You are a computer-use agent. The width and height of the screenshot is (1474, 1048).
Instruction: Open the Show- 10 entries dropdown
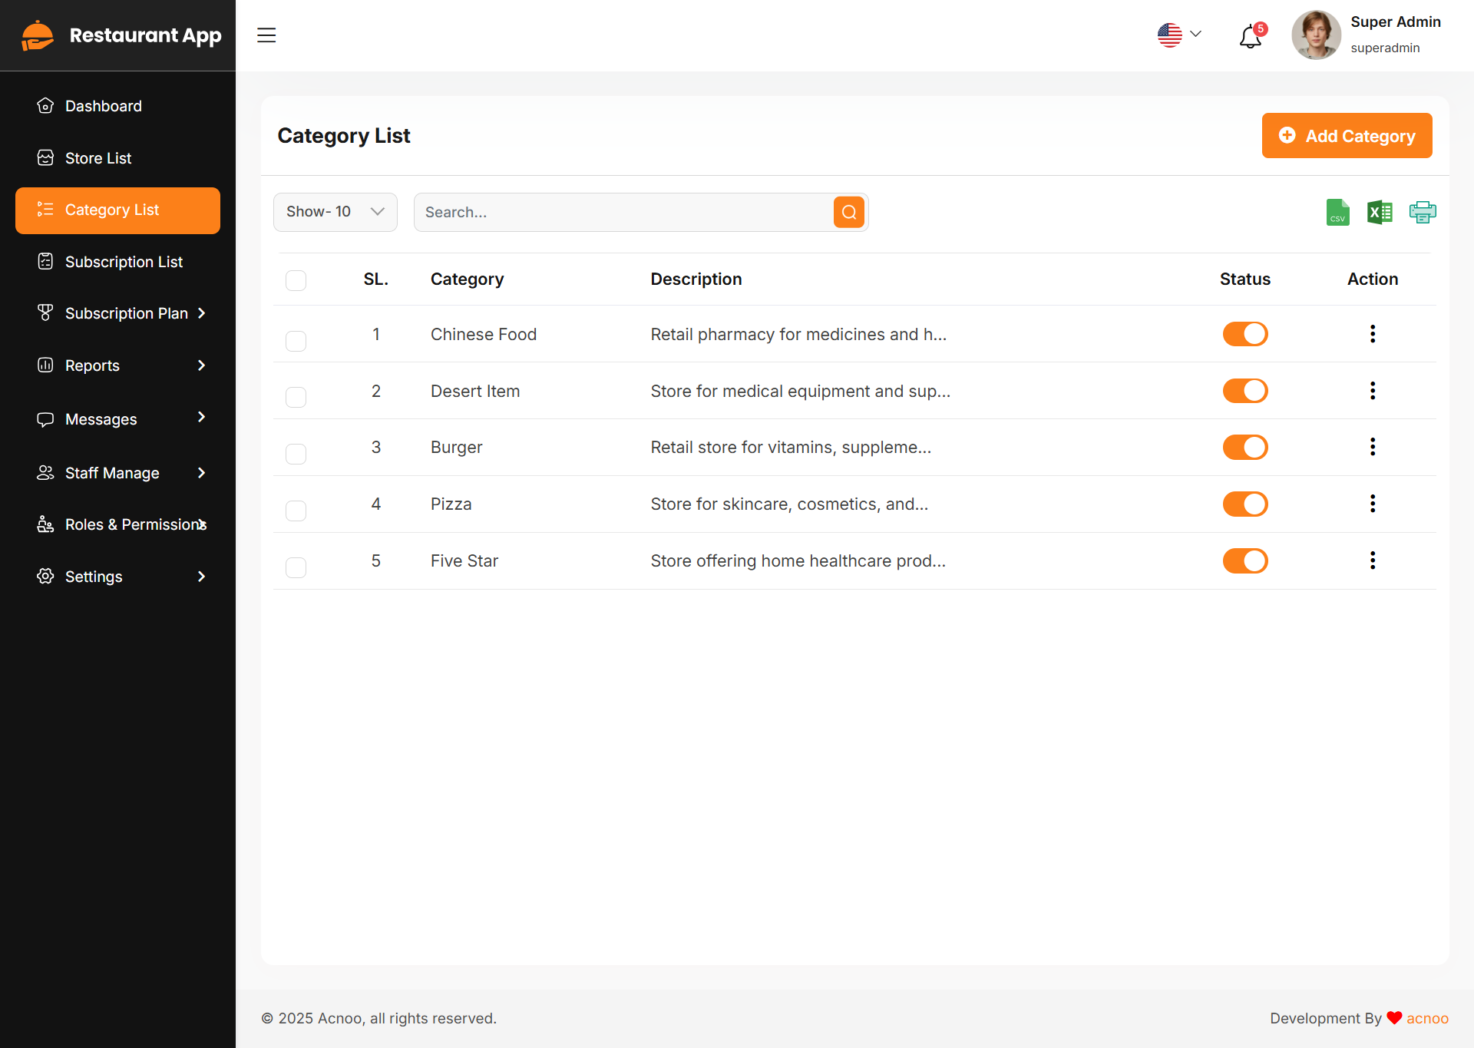(x=335, y=212)
